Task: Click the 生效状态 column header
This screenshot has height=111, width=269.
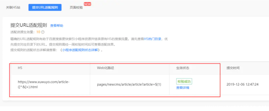Action: [183, 68]
